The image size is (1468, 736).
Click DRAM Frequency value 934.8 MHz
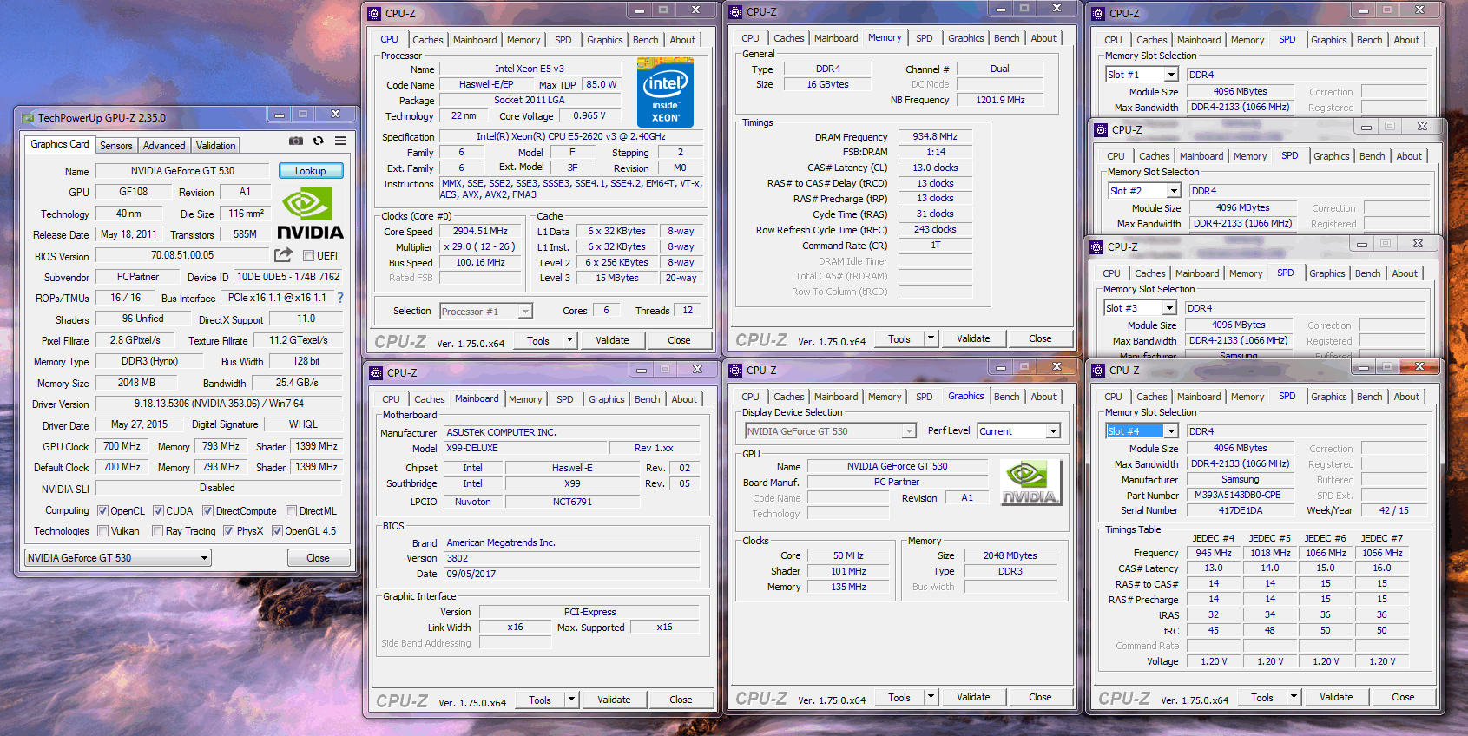[x=935, y=136]
